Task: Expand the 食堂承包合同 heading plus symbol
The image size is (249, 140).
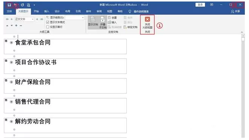Action: [11, 43]
